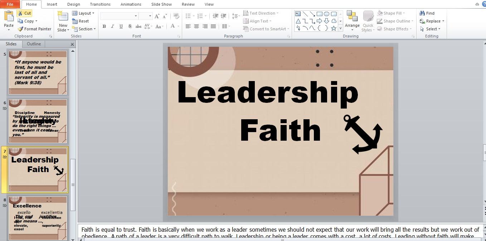This screenshot has width=486, height=241.
Task: Open the Select dropdown in Editing
Action: click(430, 29)
